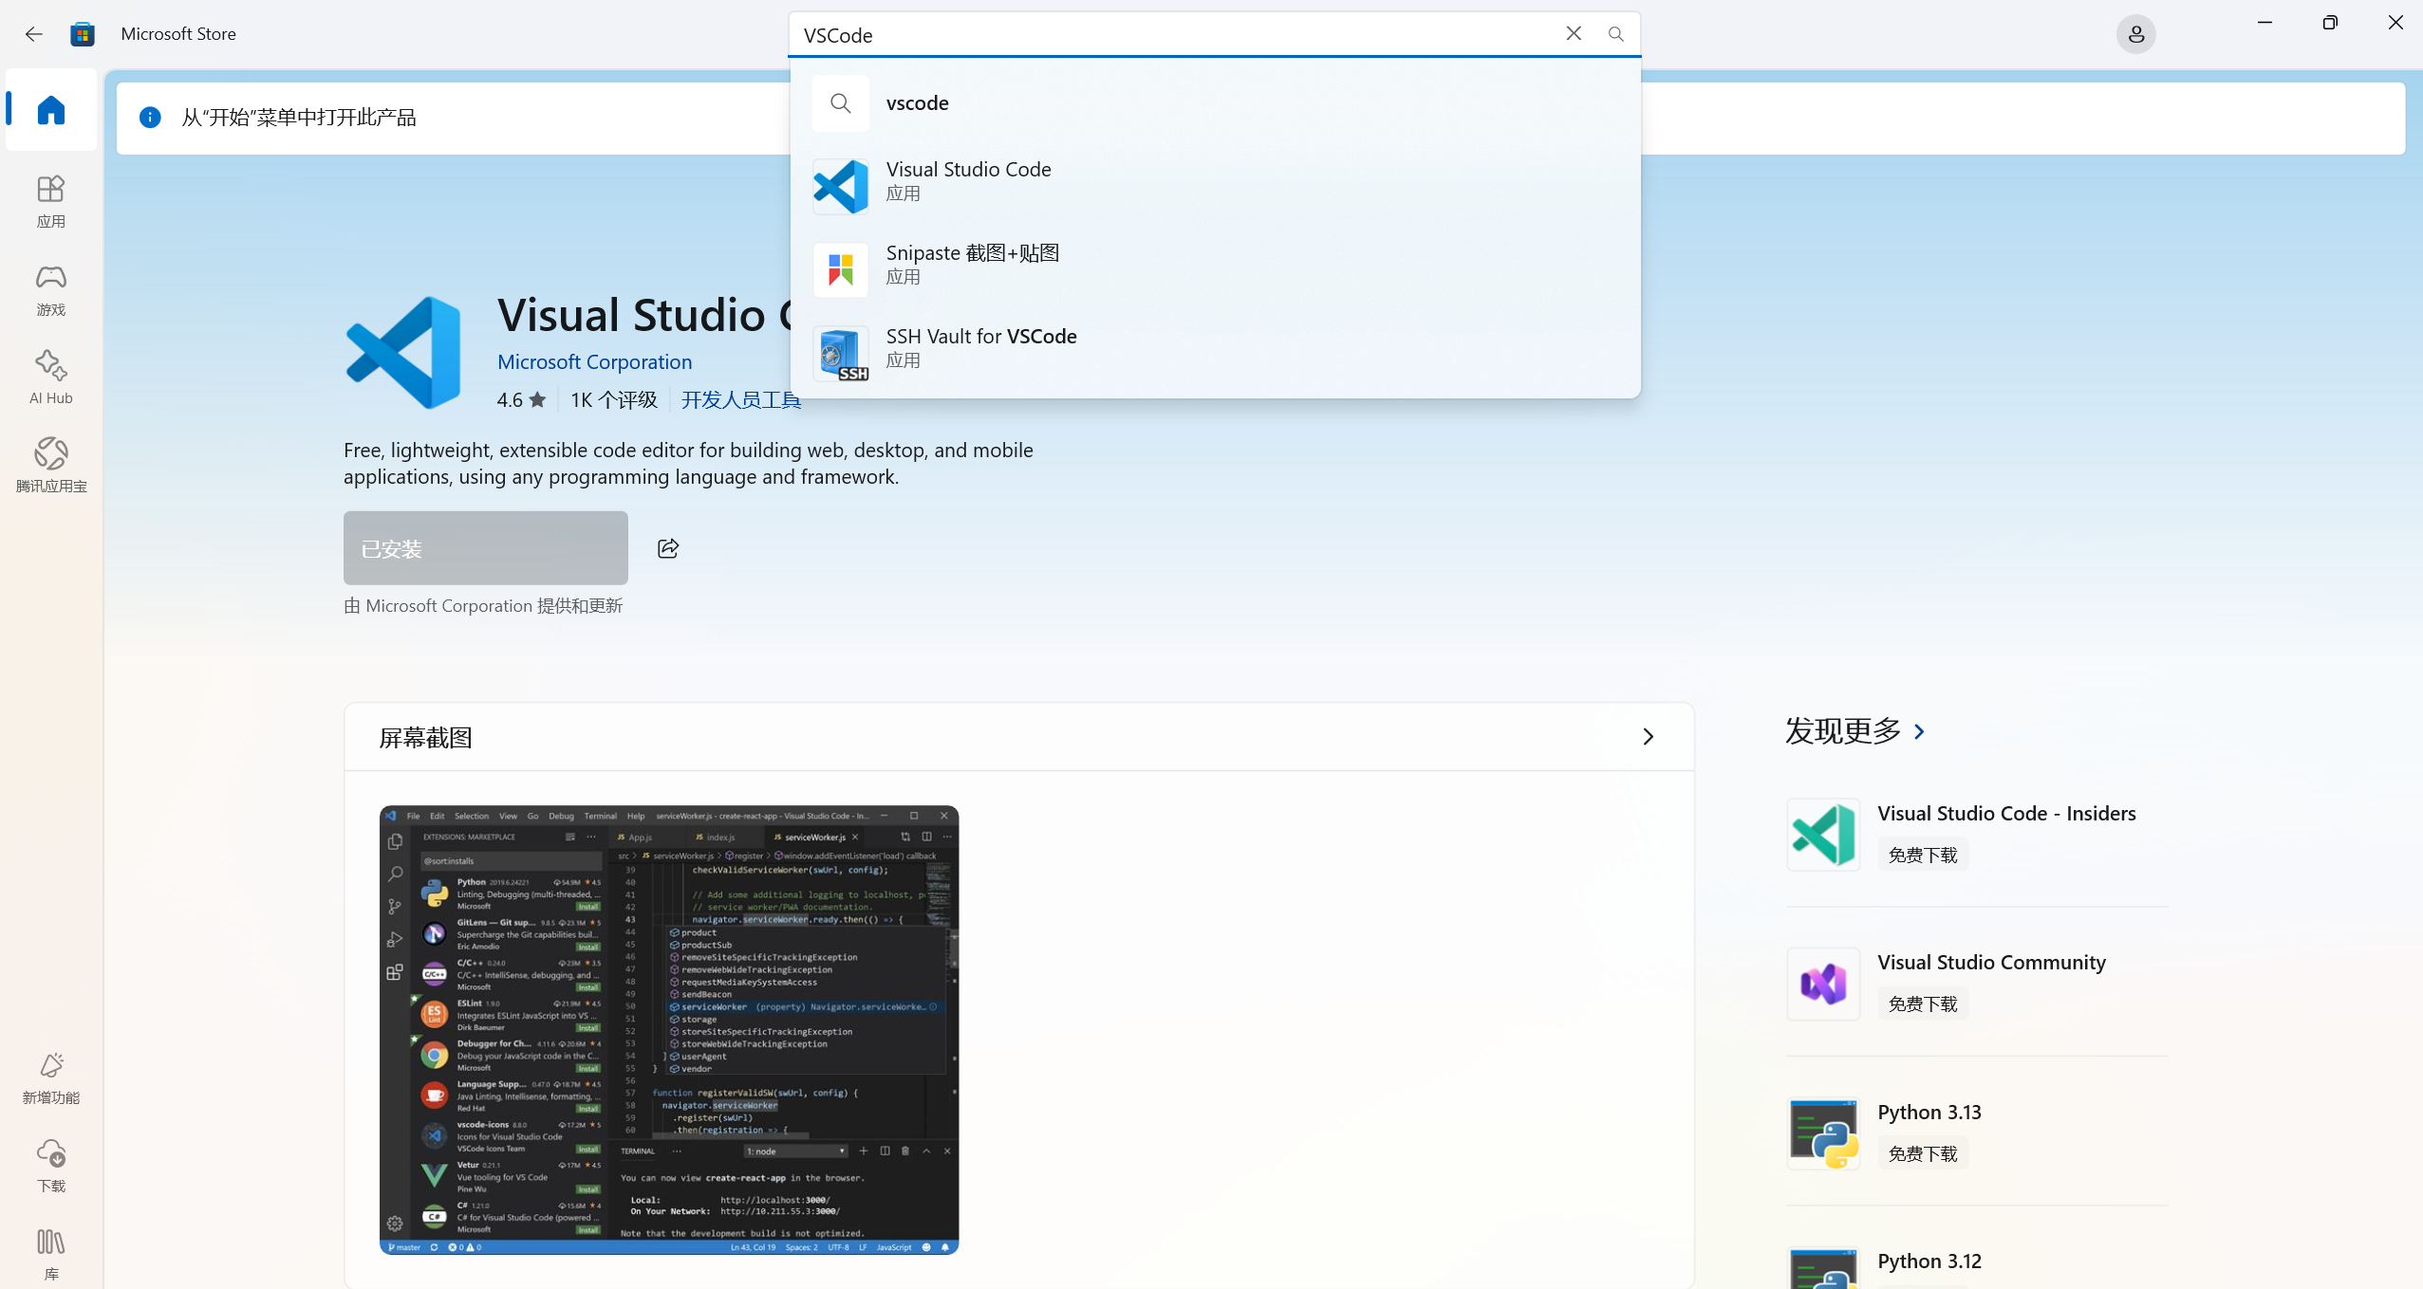Open the Microsoft Corporation publisher link
The height and width of the screenshot is (1289, 2423).
click(594, 361)
